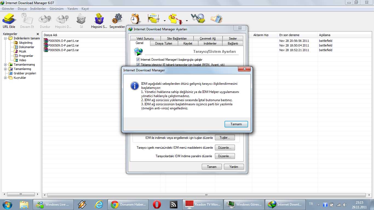Open Internet Explorer taskbar icon
The width and height of the screenshot is (374, 210).
pos(99,205)
